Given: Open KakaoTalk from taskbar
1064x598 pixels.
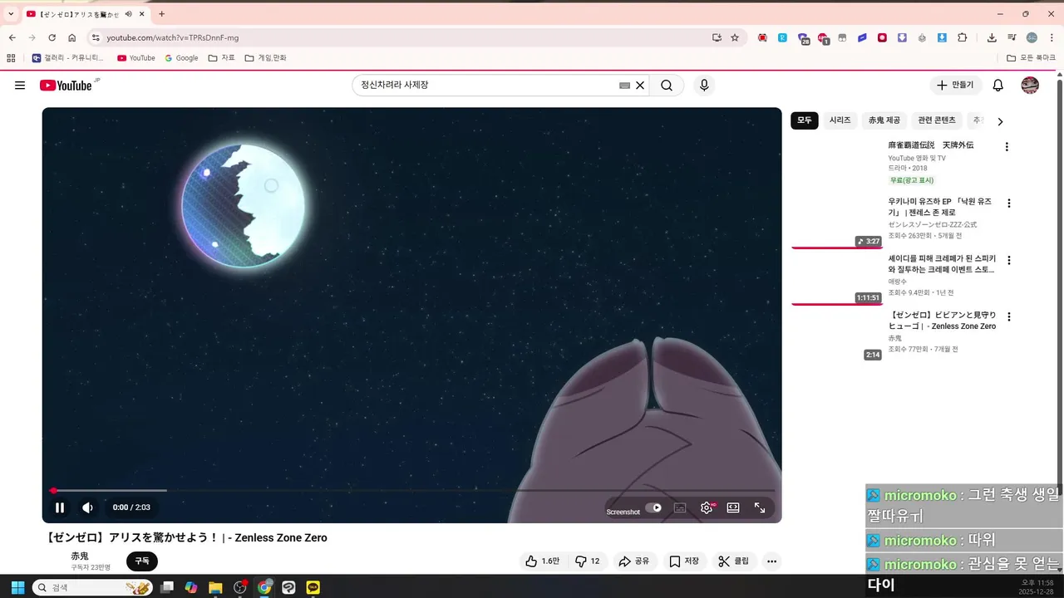Looking at the screenshot, I should pos(313,587).
